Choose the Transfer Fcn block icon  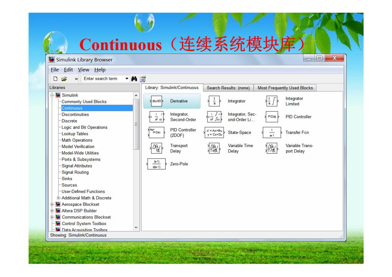click(272, 133)
